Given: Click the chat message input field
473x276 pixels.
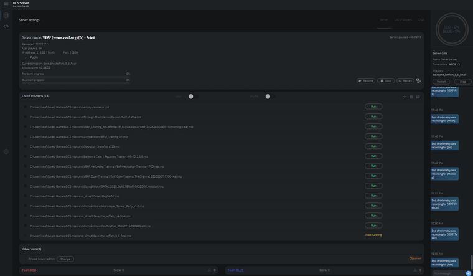Looking at the screenshot, I should (448, 273).
